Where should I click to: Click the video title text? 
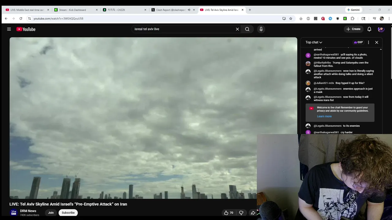tap(68, 204)
